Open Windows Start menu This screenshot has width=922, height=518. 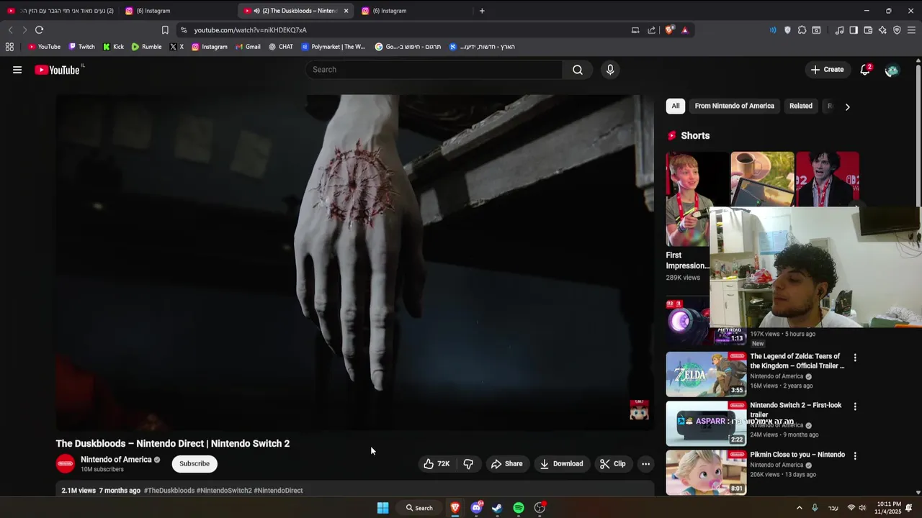[383, 508]
